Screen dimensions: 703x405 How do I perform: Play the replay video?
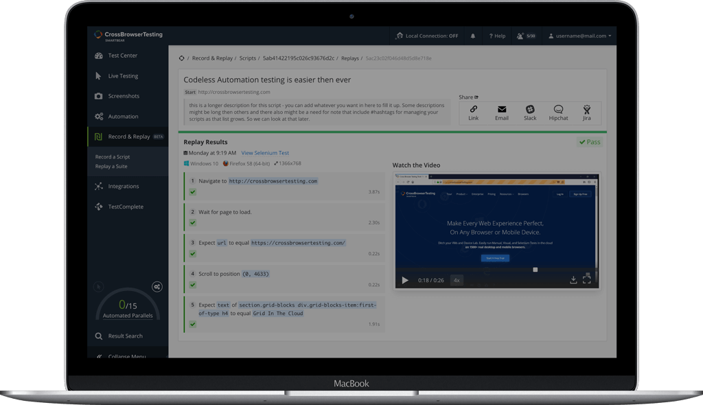click(405, 280)
